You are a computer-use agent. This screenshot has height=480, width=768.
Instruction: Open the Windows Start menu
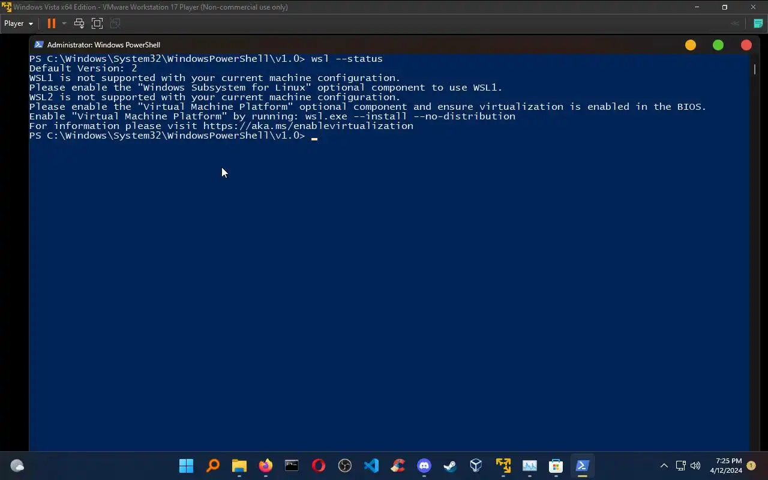coord(186,466)
